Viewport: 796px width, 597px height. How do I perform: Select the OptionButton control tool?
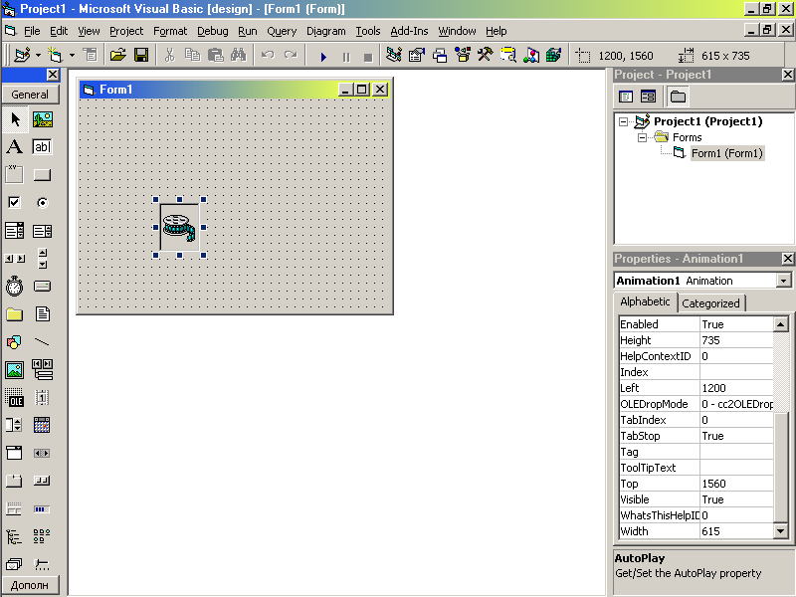click(x=43, y=203)
